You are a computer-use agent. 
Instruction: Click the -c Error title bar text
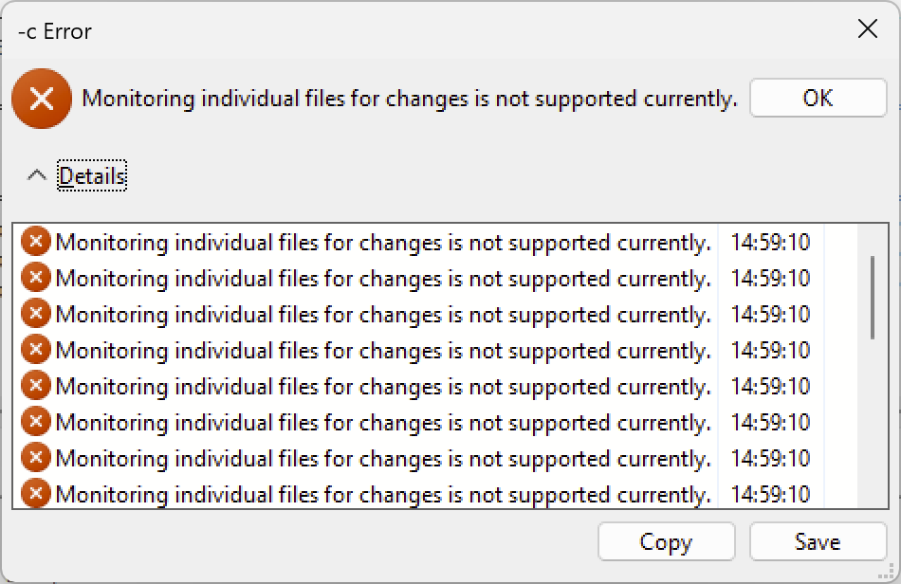click(52, 31)
